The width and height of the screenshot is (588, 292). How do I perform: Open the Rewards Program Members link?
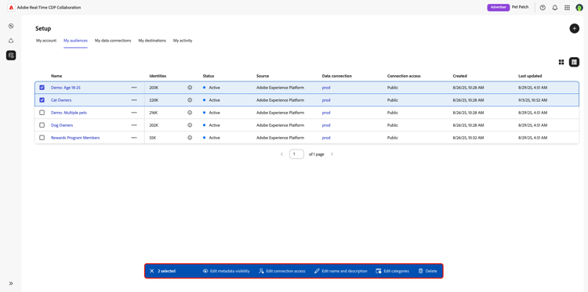[75, 138]
